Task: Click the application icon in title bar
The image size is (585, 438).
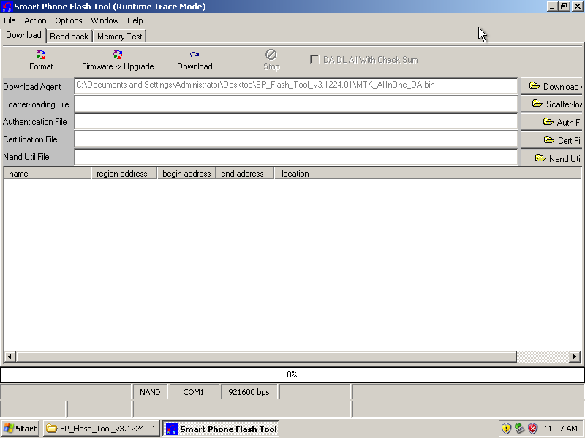Action: [7, 7]
